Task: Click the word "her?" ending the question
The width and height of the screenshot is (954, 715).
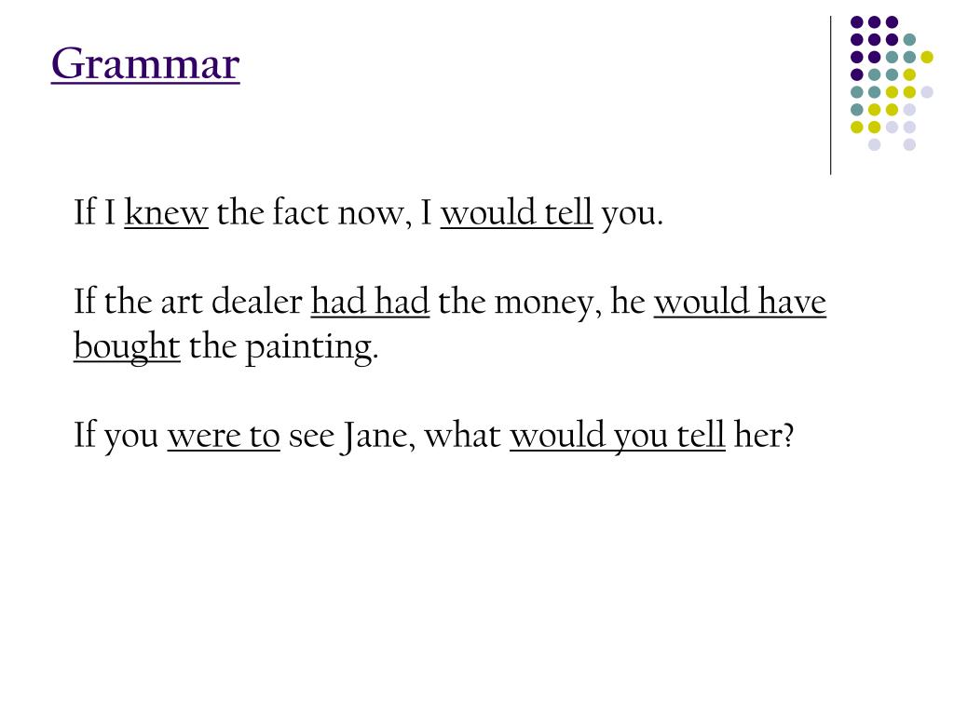Action: (x=764, y=436)
